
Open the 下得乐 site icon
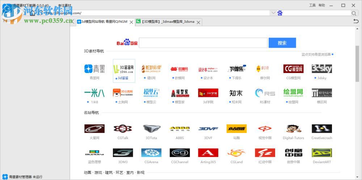click(x=237, y=69)
